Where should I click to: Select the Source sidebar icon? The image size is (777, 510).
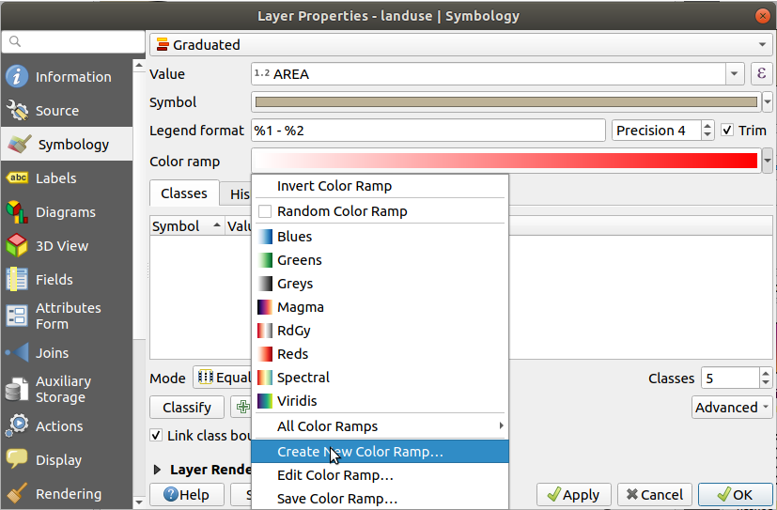tap(17, 111)
